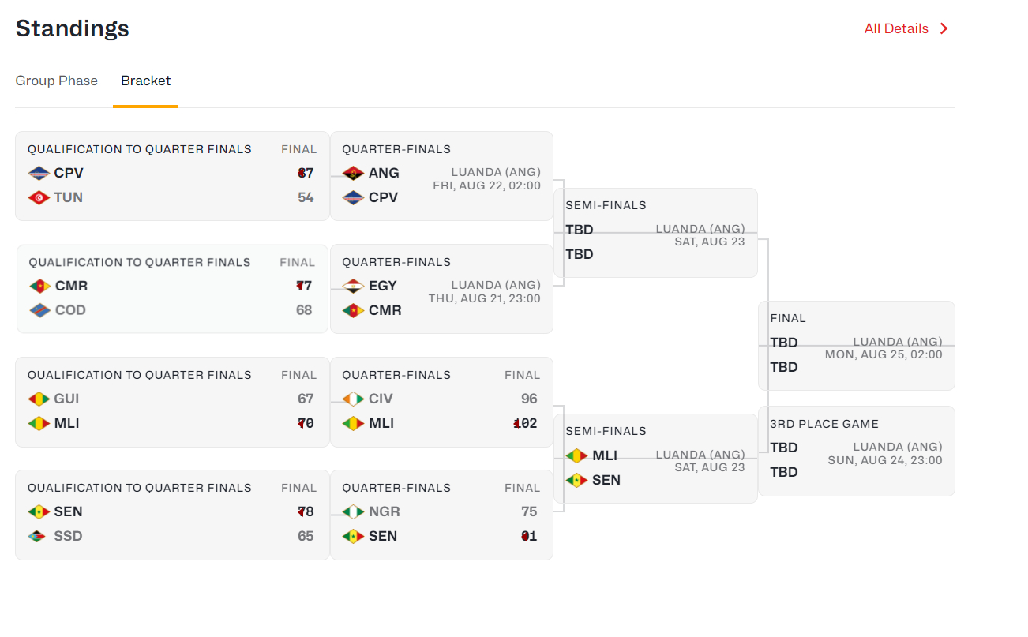Switch to the Group Phase tab
1028x637 pixels.
pyautogui.click(x=57, y=81)
